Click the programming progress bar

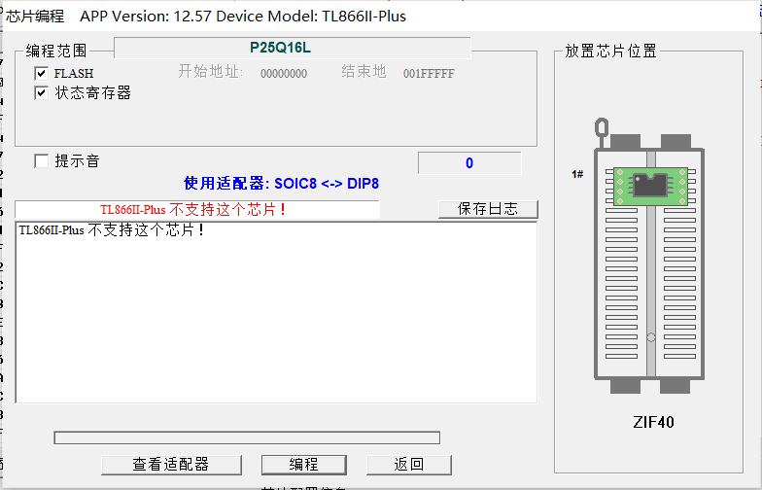(x=247, y=437)
